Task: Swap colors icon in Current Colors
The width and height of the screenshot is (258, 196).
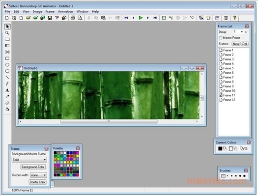Action: pyautogui.click(x=246, y=148)
